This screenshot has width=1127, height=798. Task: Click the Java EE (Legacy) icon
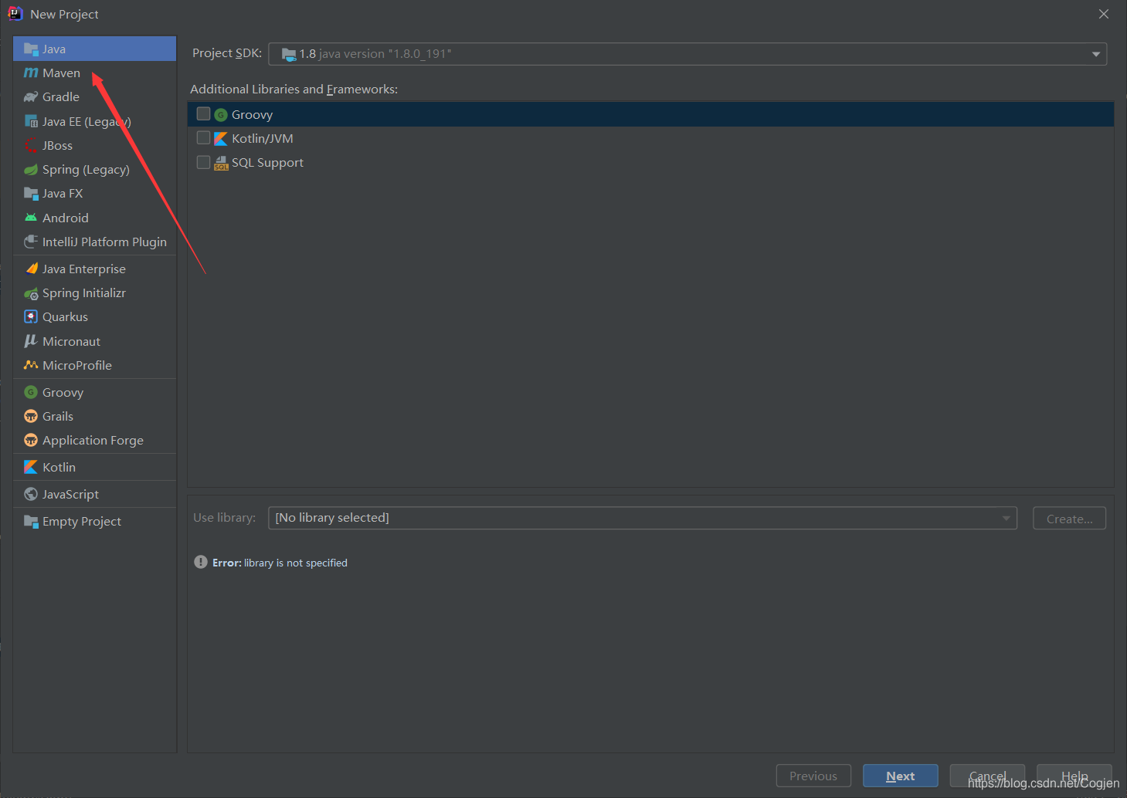tap(31, 121)
